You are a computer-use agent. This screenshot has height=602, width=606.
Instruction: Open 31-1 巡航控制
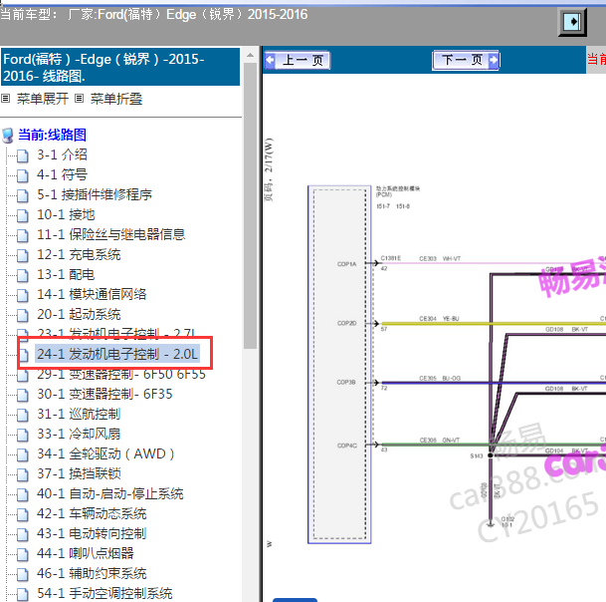point(79,415)
